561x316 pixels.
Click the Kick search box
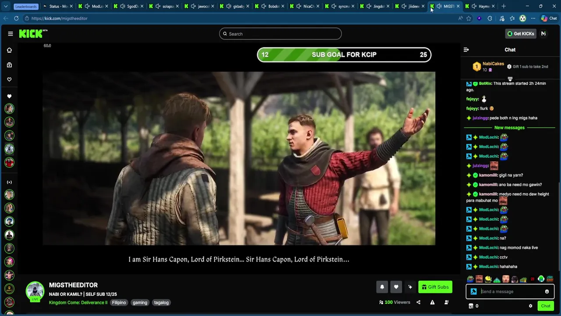280,34
